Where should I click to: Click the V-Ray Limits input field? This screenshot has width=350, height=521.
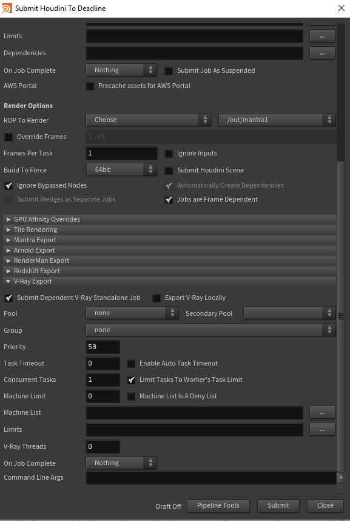coord(194,430)
